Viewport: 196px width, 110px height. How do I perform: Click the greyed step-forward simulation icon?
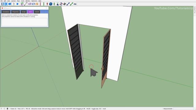(14, 4)
